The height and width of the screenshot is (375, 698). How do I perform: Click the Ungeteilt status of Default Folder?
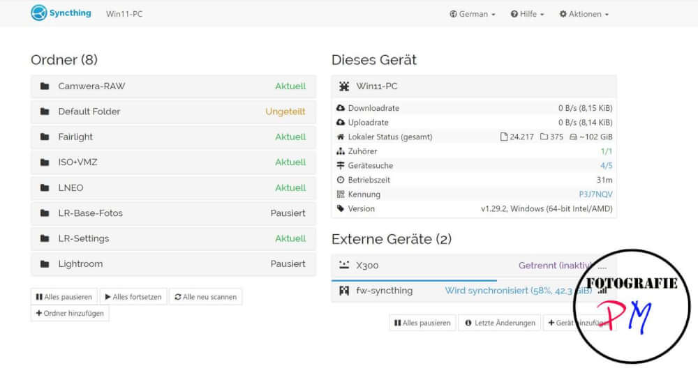click(x=285, y=112)
